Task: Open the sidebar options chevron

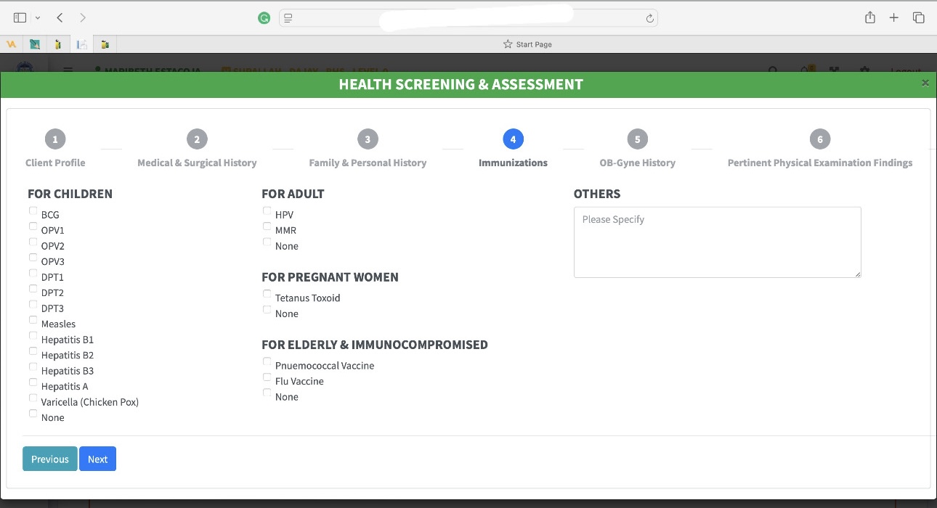Action: coord(38,17)
